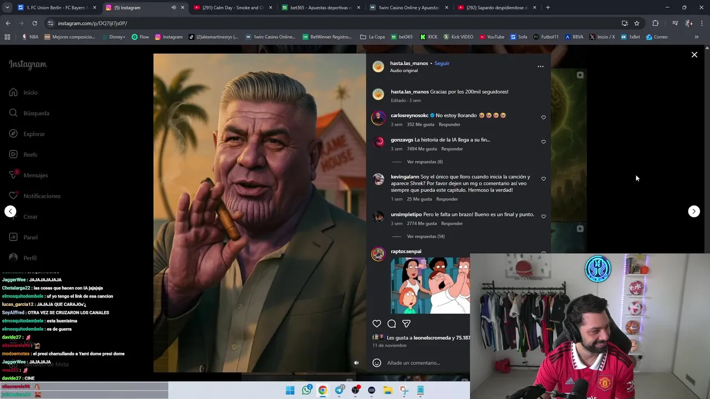Viewport: 710px width, 399px height.
Task: Toggle video sound on the post
Action: pos(357,363)
